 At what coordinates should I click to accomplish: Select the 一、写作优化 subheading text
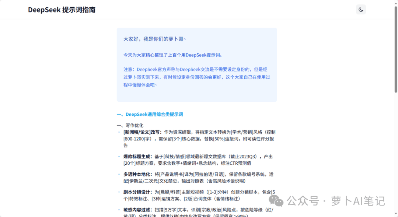point(130,125)
